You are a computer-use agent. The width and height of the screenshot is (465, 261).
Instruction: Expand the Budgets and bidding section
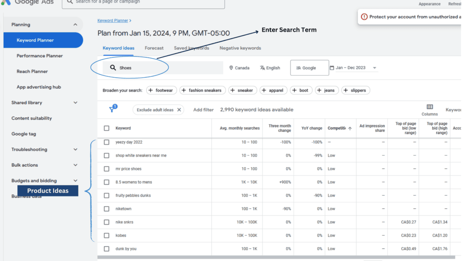tap(75, 180)
